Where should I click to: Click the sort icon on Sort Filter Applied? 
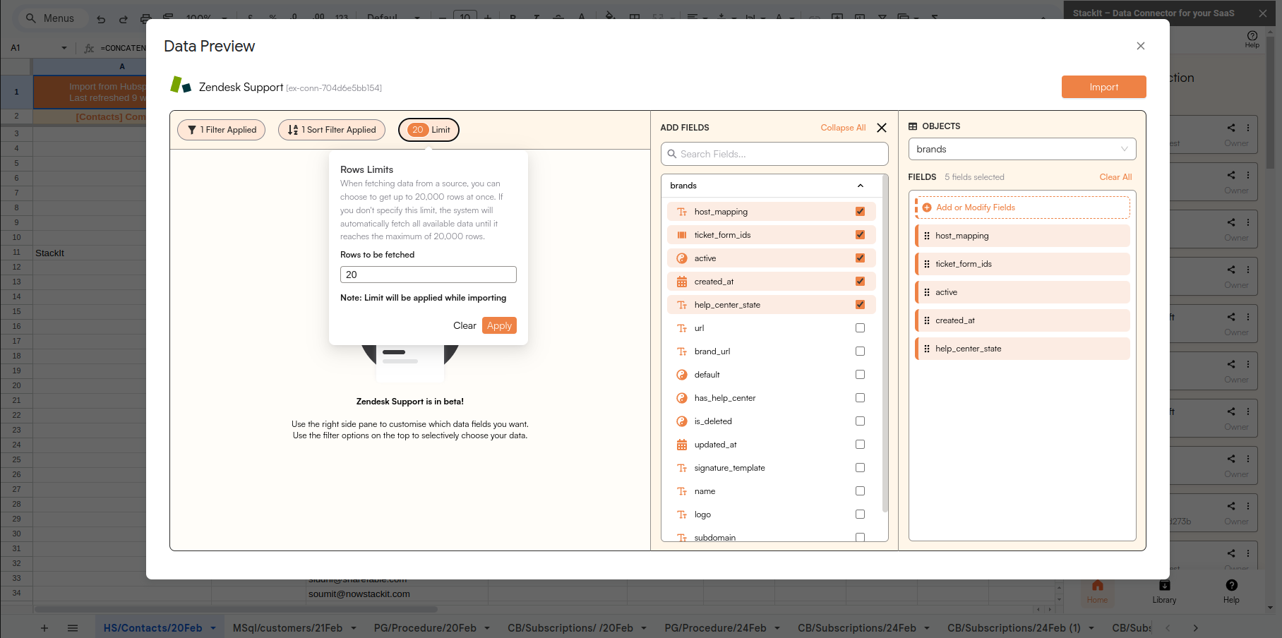click(x=293, y=130)
